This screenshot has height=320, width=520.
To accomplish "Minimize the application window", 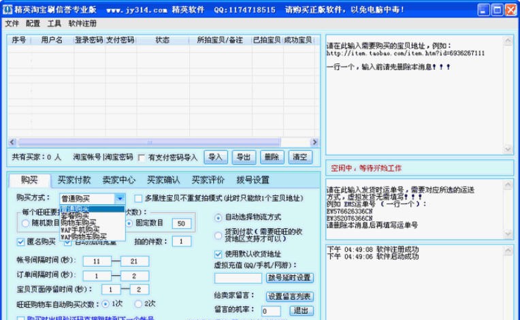I will pos(483,10).
